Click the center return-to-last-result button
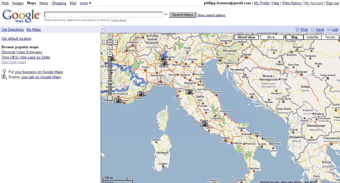This screenshot has width=340, height=183. (110, 42)
